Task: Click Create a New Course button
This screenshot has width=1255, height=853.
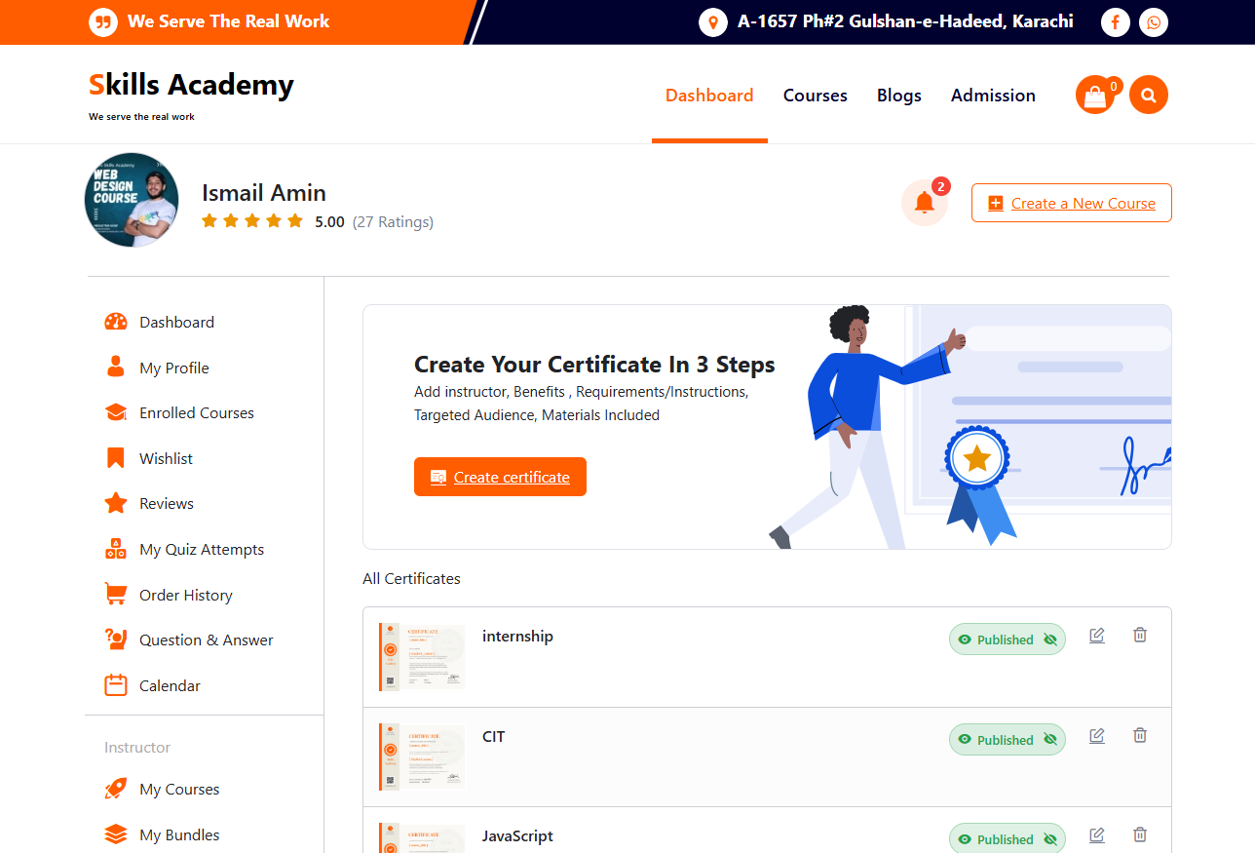Action: click(1072, 203)
